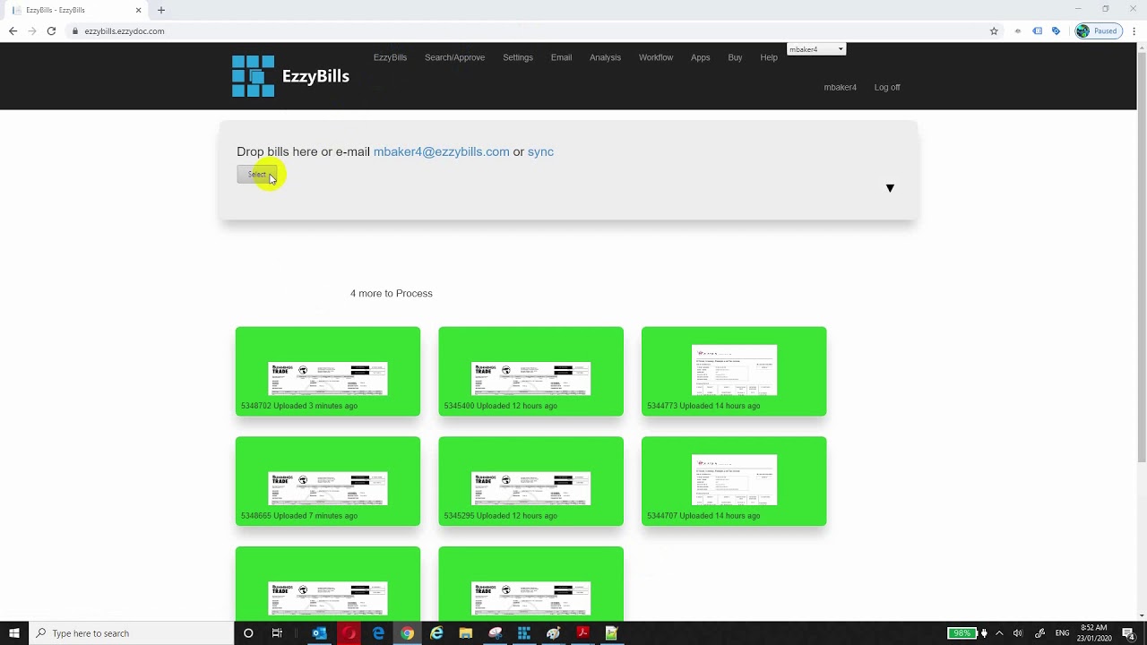This screenshot has height=645, width=1147.
Task: Click the taskbar clock showing 8:52 AM
Action: [x=1095, y=633]
